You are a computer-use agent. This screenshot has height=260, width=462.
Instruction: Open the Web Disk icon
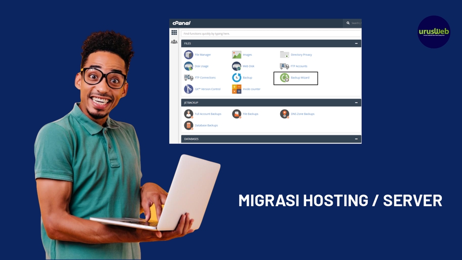point(237,66)
